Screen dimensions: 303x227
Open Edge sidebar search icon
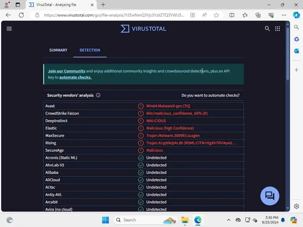[x=296, y=27]
